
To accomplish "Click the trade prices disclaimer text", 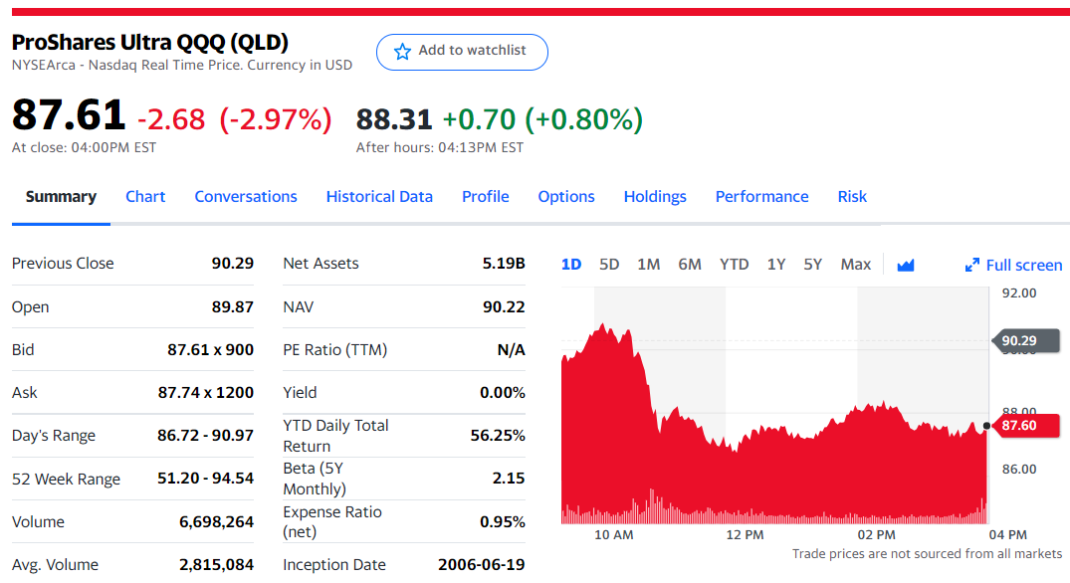I will pos(927,554).
